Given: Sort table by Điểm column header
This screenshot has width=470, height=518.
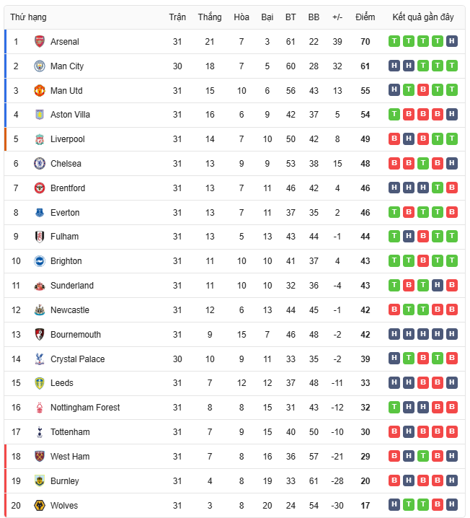Looking at the screenshot, I should pos(365,17).
